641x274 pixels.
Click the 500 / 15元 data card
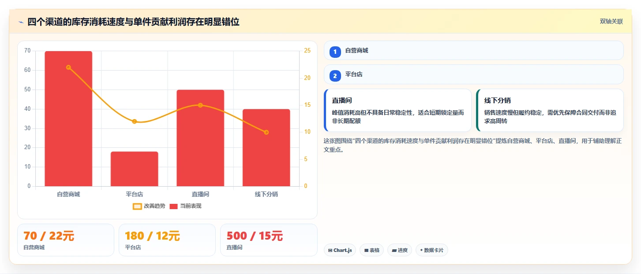(x=269, y=240)
